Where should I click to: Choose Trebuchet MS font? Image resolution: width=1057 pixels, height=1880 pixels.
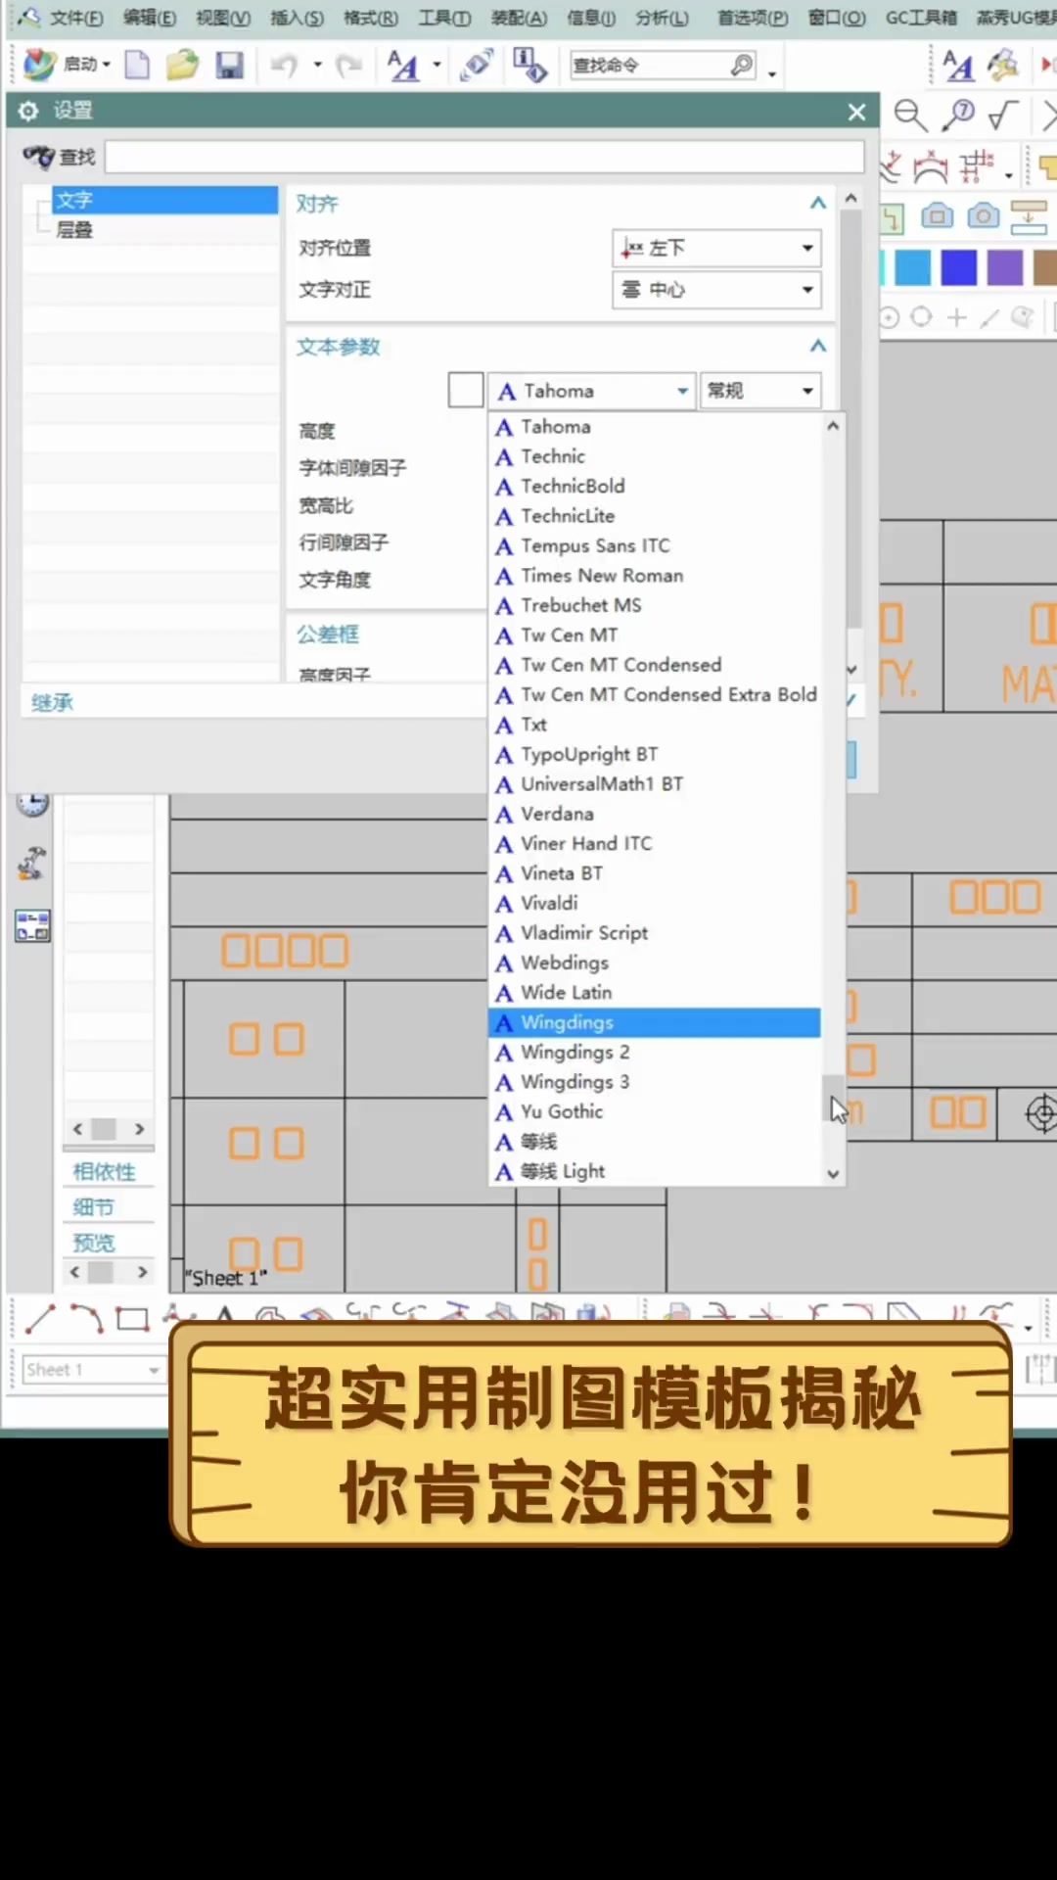tap(654, 605)
